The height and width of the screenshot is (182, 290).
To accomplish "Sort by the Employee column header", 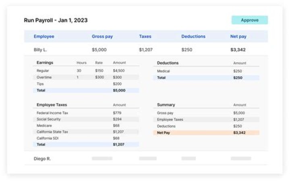I will 44,37.
